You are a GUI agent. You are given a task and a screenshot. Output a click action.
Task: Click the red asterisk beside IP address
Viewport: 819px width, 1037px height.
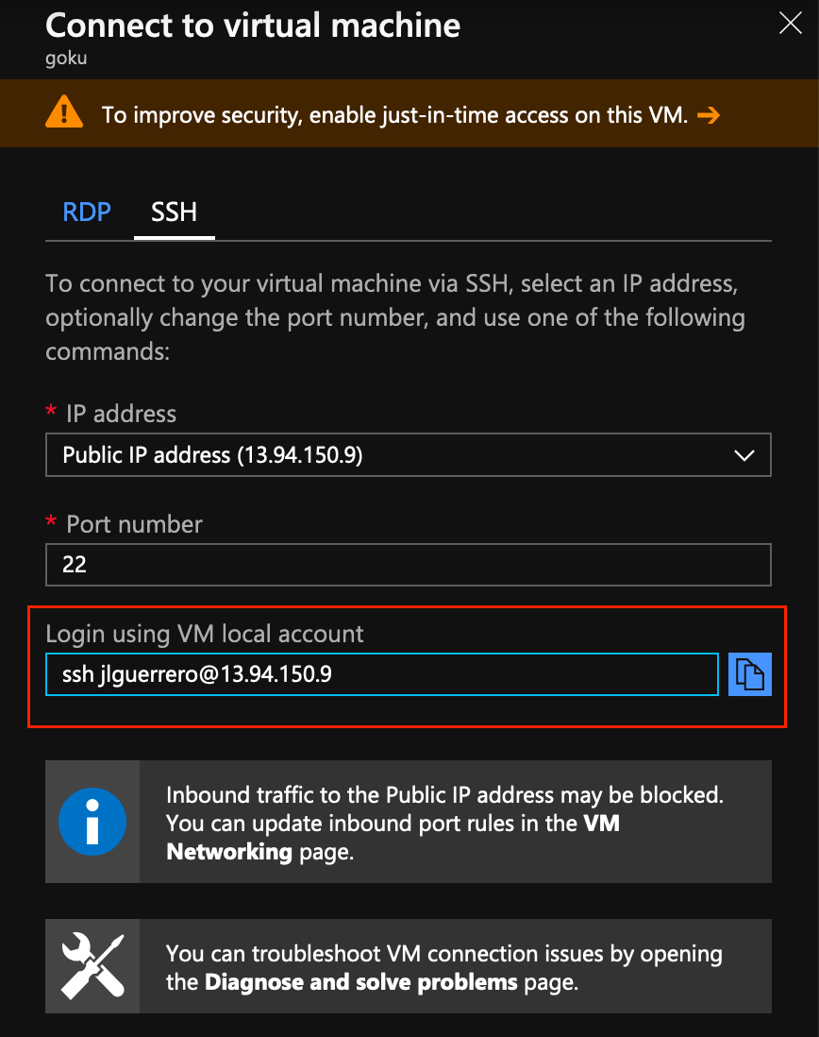pyautogui.click(x=50, y=413)
